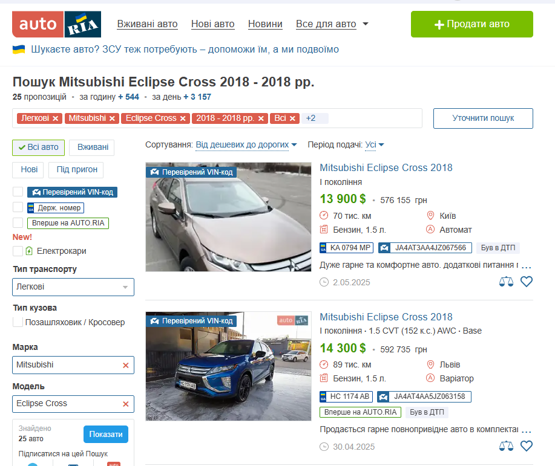Clear the Eclipse Cross model field
This screenshot has width=555, height=466.
(126, 404)
